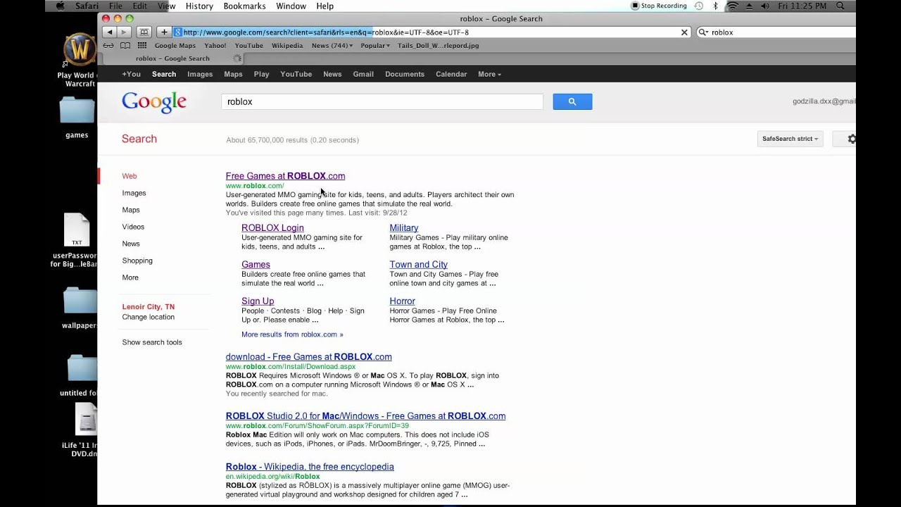Viewport: 901px width, 507px height.
Task: Open the settings gear on Google results
Action: 852,139
